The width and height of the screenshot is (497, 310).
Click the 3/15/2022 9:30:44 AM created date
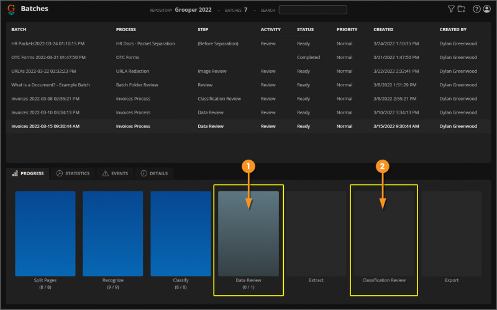pyautogui.click(x=396, y=126)
